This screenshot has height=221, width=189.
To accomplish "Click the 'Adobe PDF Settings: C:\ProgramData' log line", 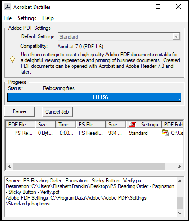I will 76,198.
